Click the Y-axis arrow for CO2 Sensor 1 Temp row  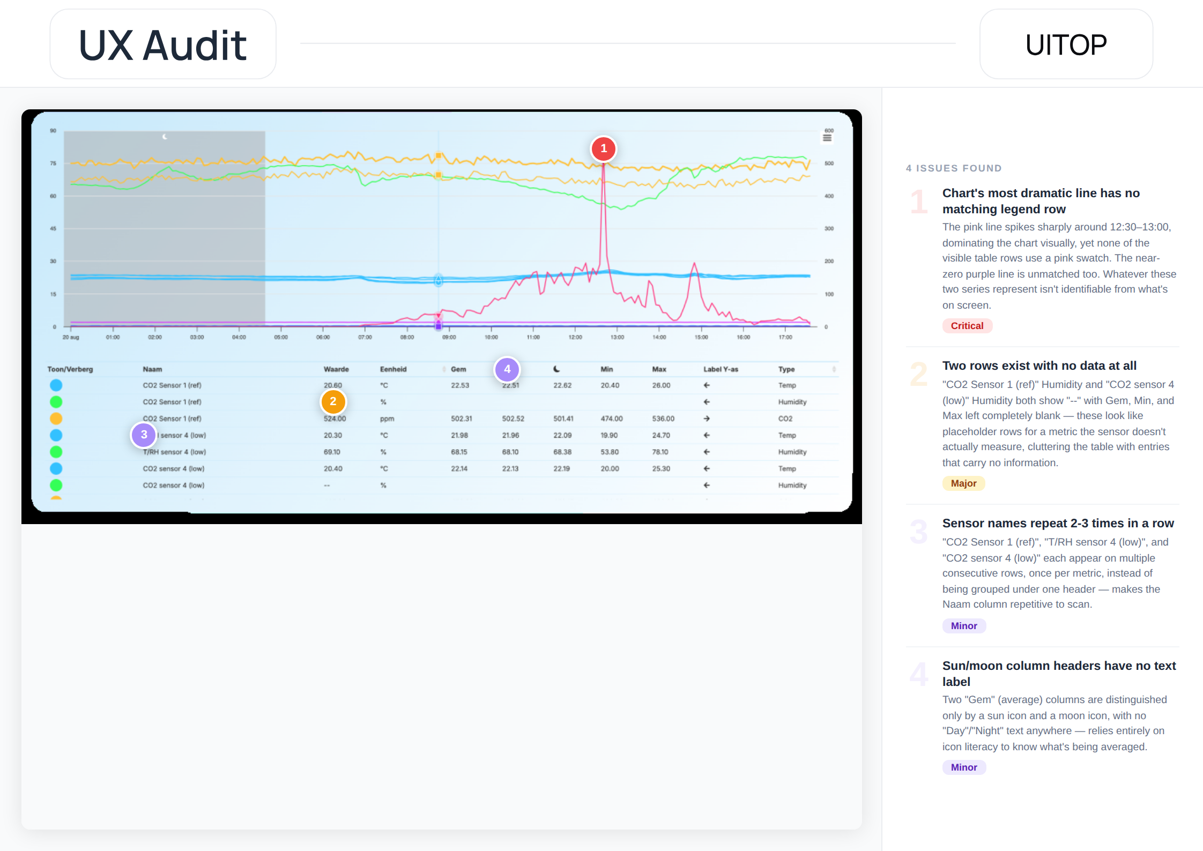tap(707, 385)
